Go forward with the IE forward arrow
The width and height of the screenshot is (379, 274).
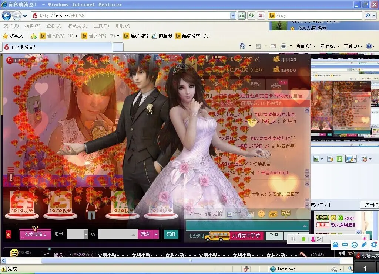coord(17,16)
